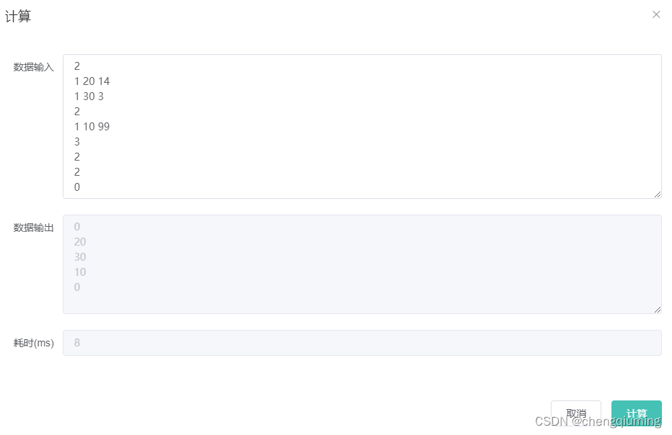
Task: Place cursor on input line "1 20 14"
Action: click(x=92, y=81)
